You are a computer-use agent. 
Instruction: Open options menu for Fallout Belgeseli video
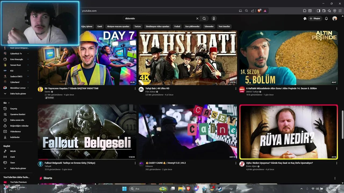tap(135, 163)
